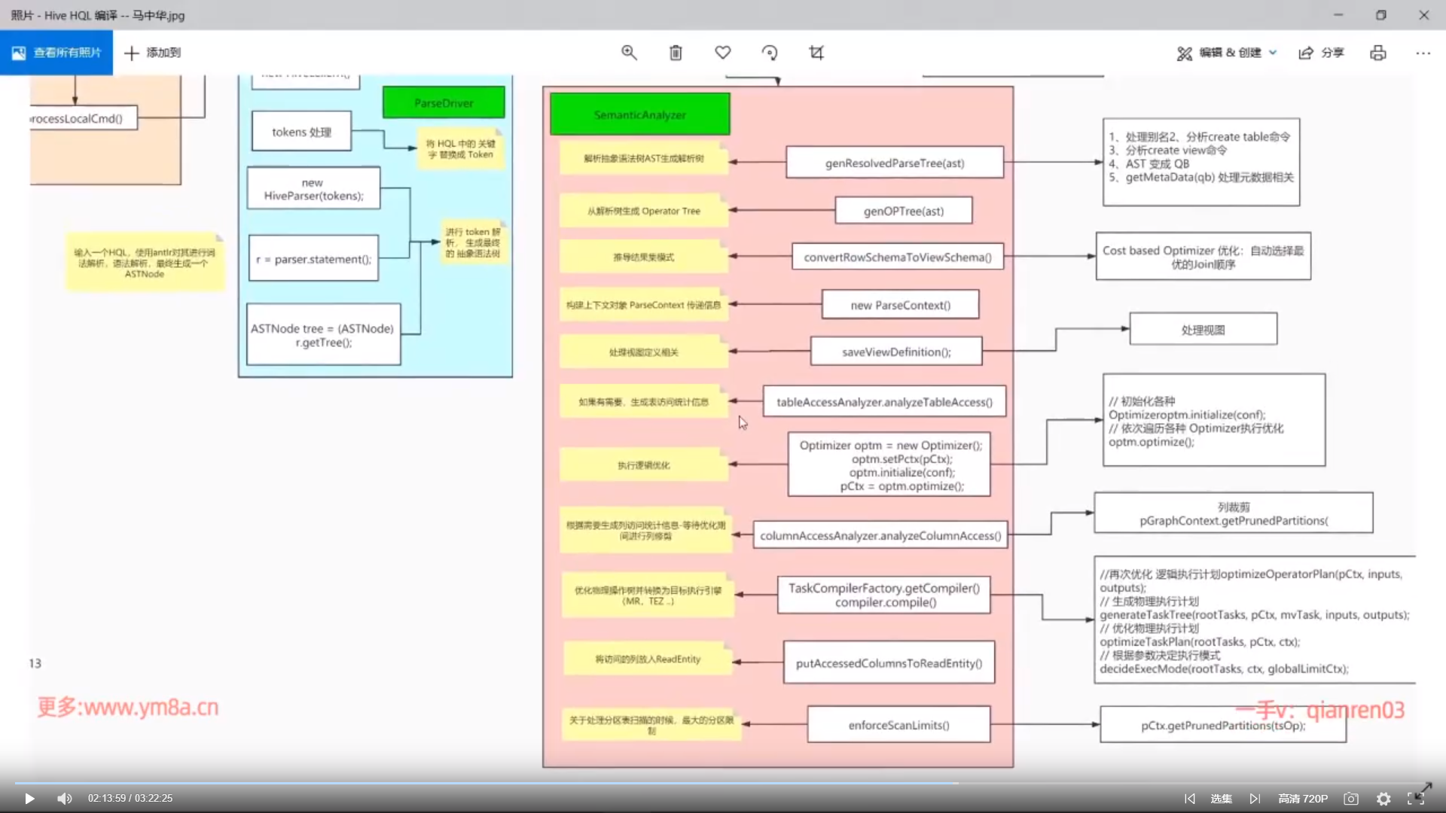Screen dimensions: 1446x813
Task: Rotate the image using rotate icon
Action: point(769,53)
